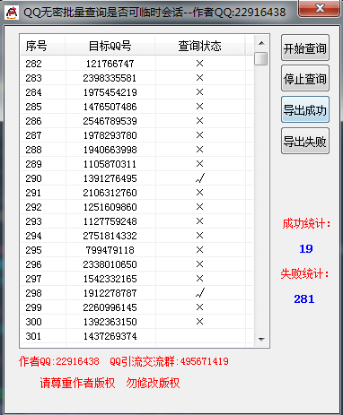Select QQ number 1437269374
The image size is (343, 415).
tap(110, 336)
